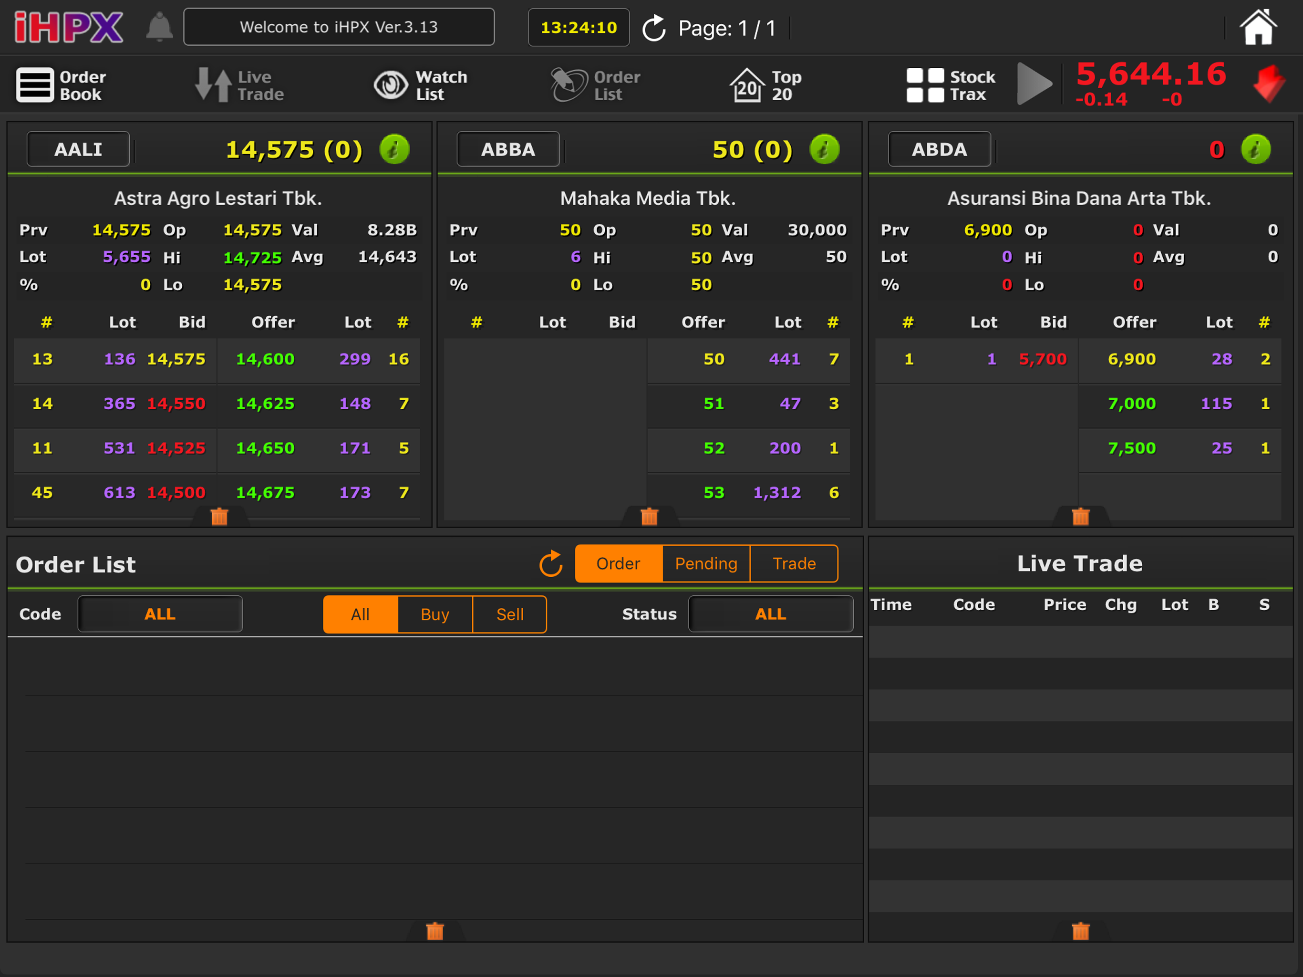The width and height of the screenshot is (1303, 977).
Task: Click the notification bell icon
Action: point(159,27)
